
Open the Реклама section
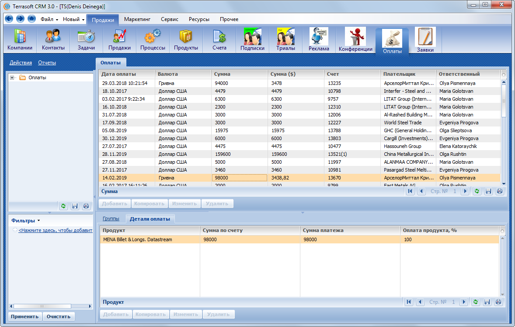[x=319, y=39]
